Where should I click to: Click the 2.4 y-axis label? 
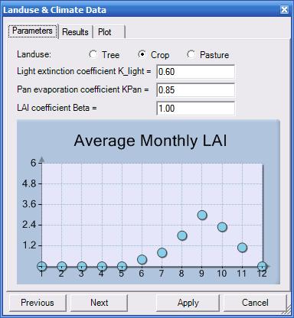pos(29,225)
